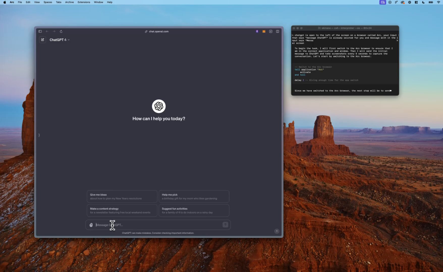Click the ChatGPT logo in center
The height and width of the screenshot is (272, 443).
tap(159, 106)
